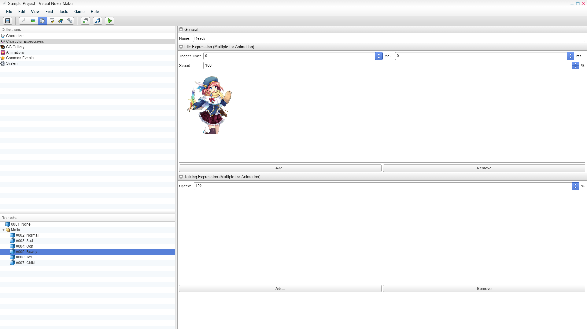Screen dimensions: 587x329
Task: Click the stacked images resource icon
Action: click(85, 21)
